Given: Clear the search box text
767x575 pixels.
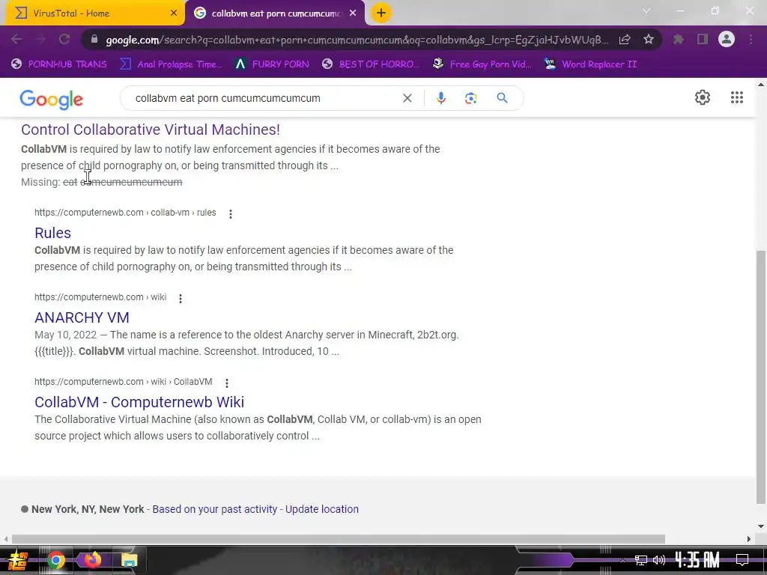Looking at the screenshot, I should click(x=407, y=98).
